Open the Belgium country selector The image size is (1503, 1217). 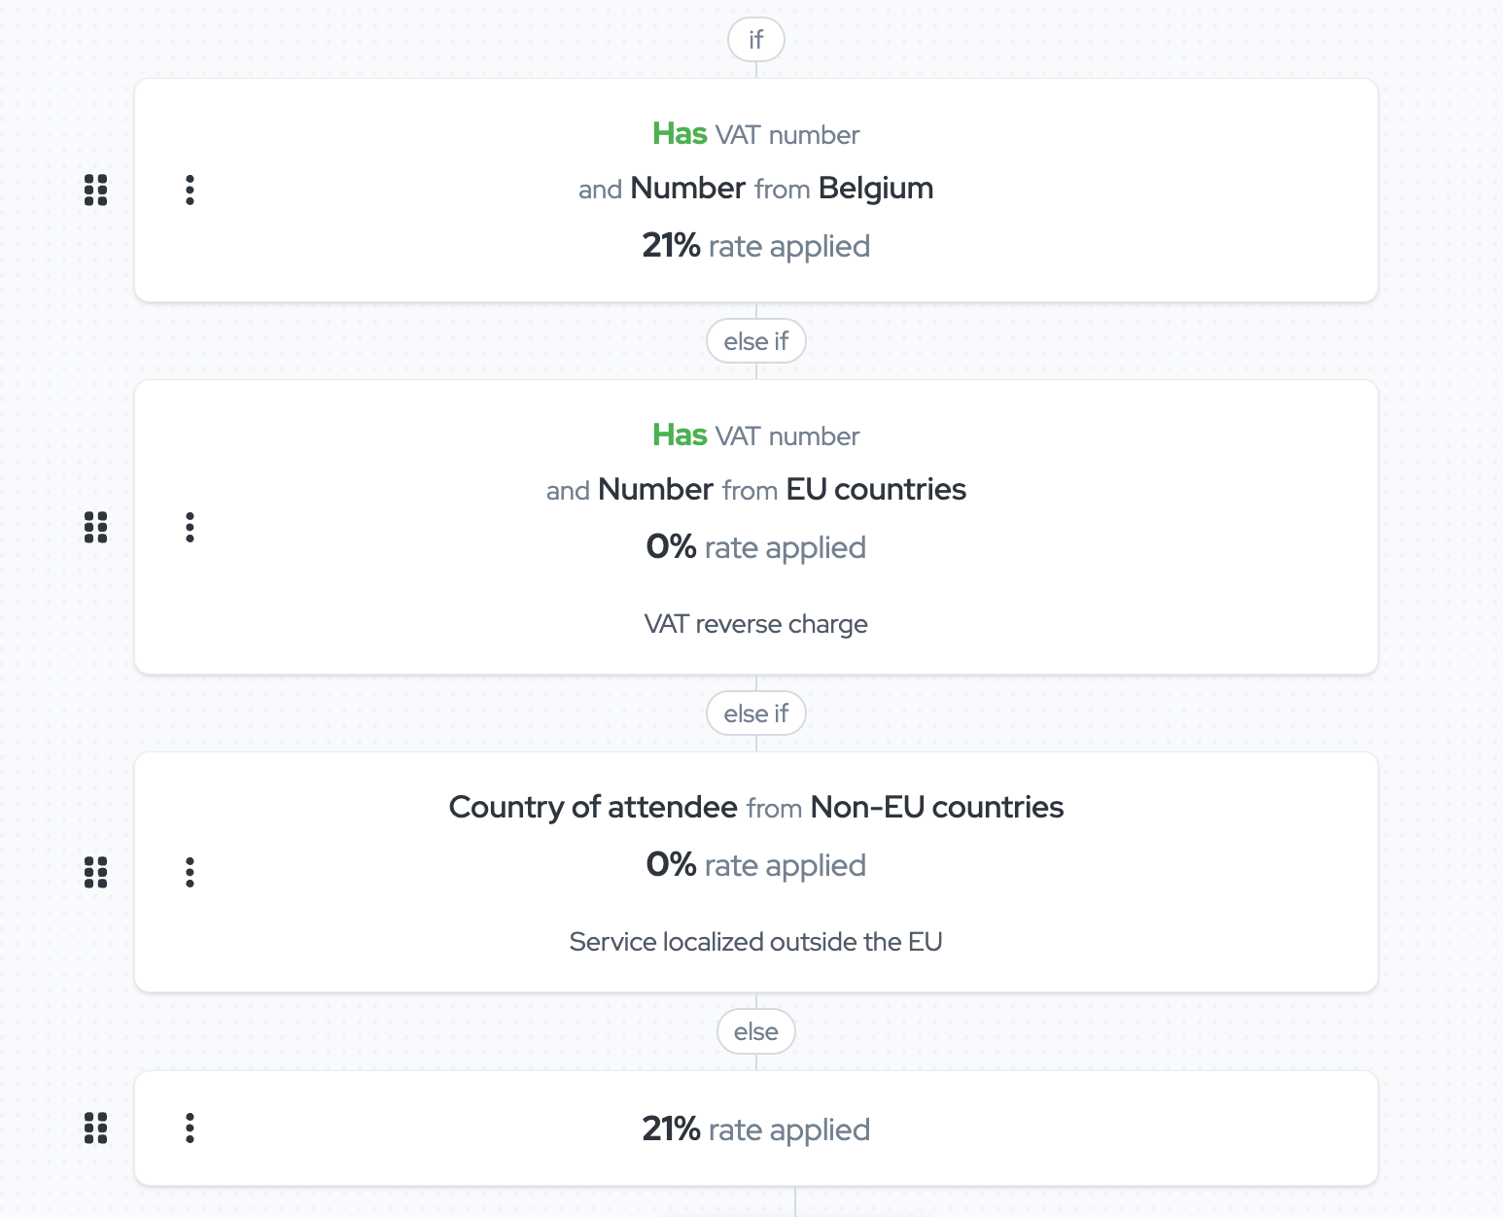pos(875,189)
